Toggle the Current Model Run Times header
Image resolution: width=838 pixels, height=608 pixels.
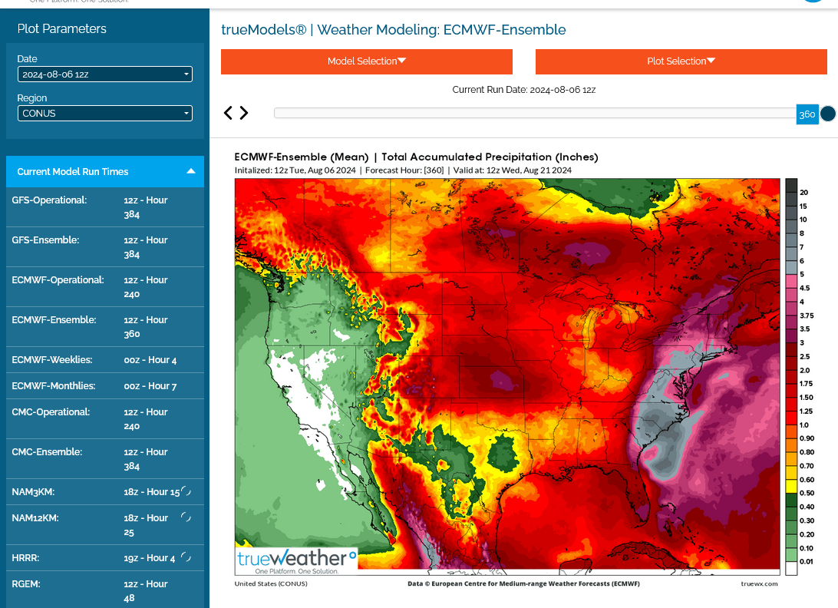tap(104, 172)
